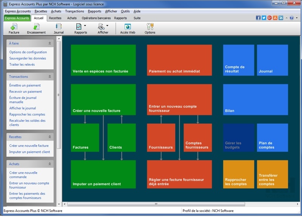The width and height of the screenshot is (302, 217).
Task: Collapse the Achats sidebar panel
Action: click(50, 164)
